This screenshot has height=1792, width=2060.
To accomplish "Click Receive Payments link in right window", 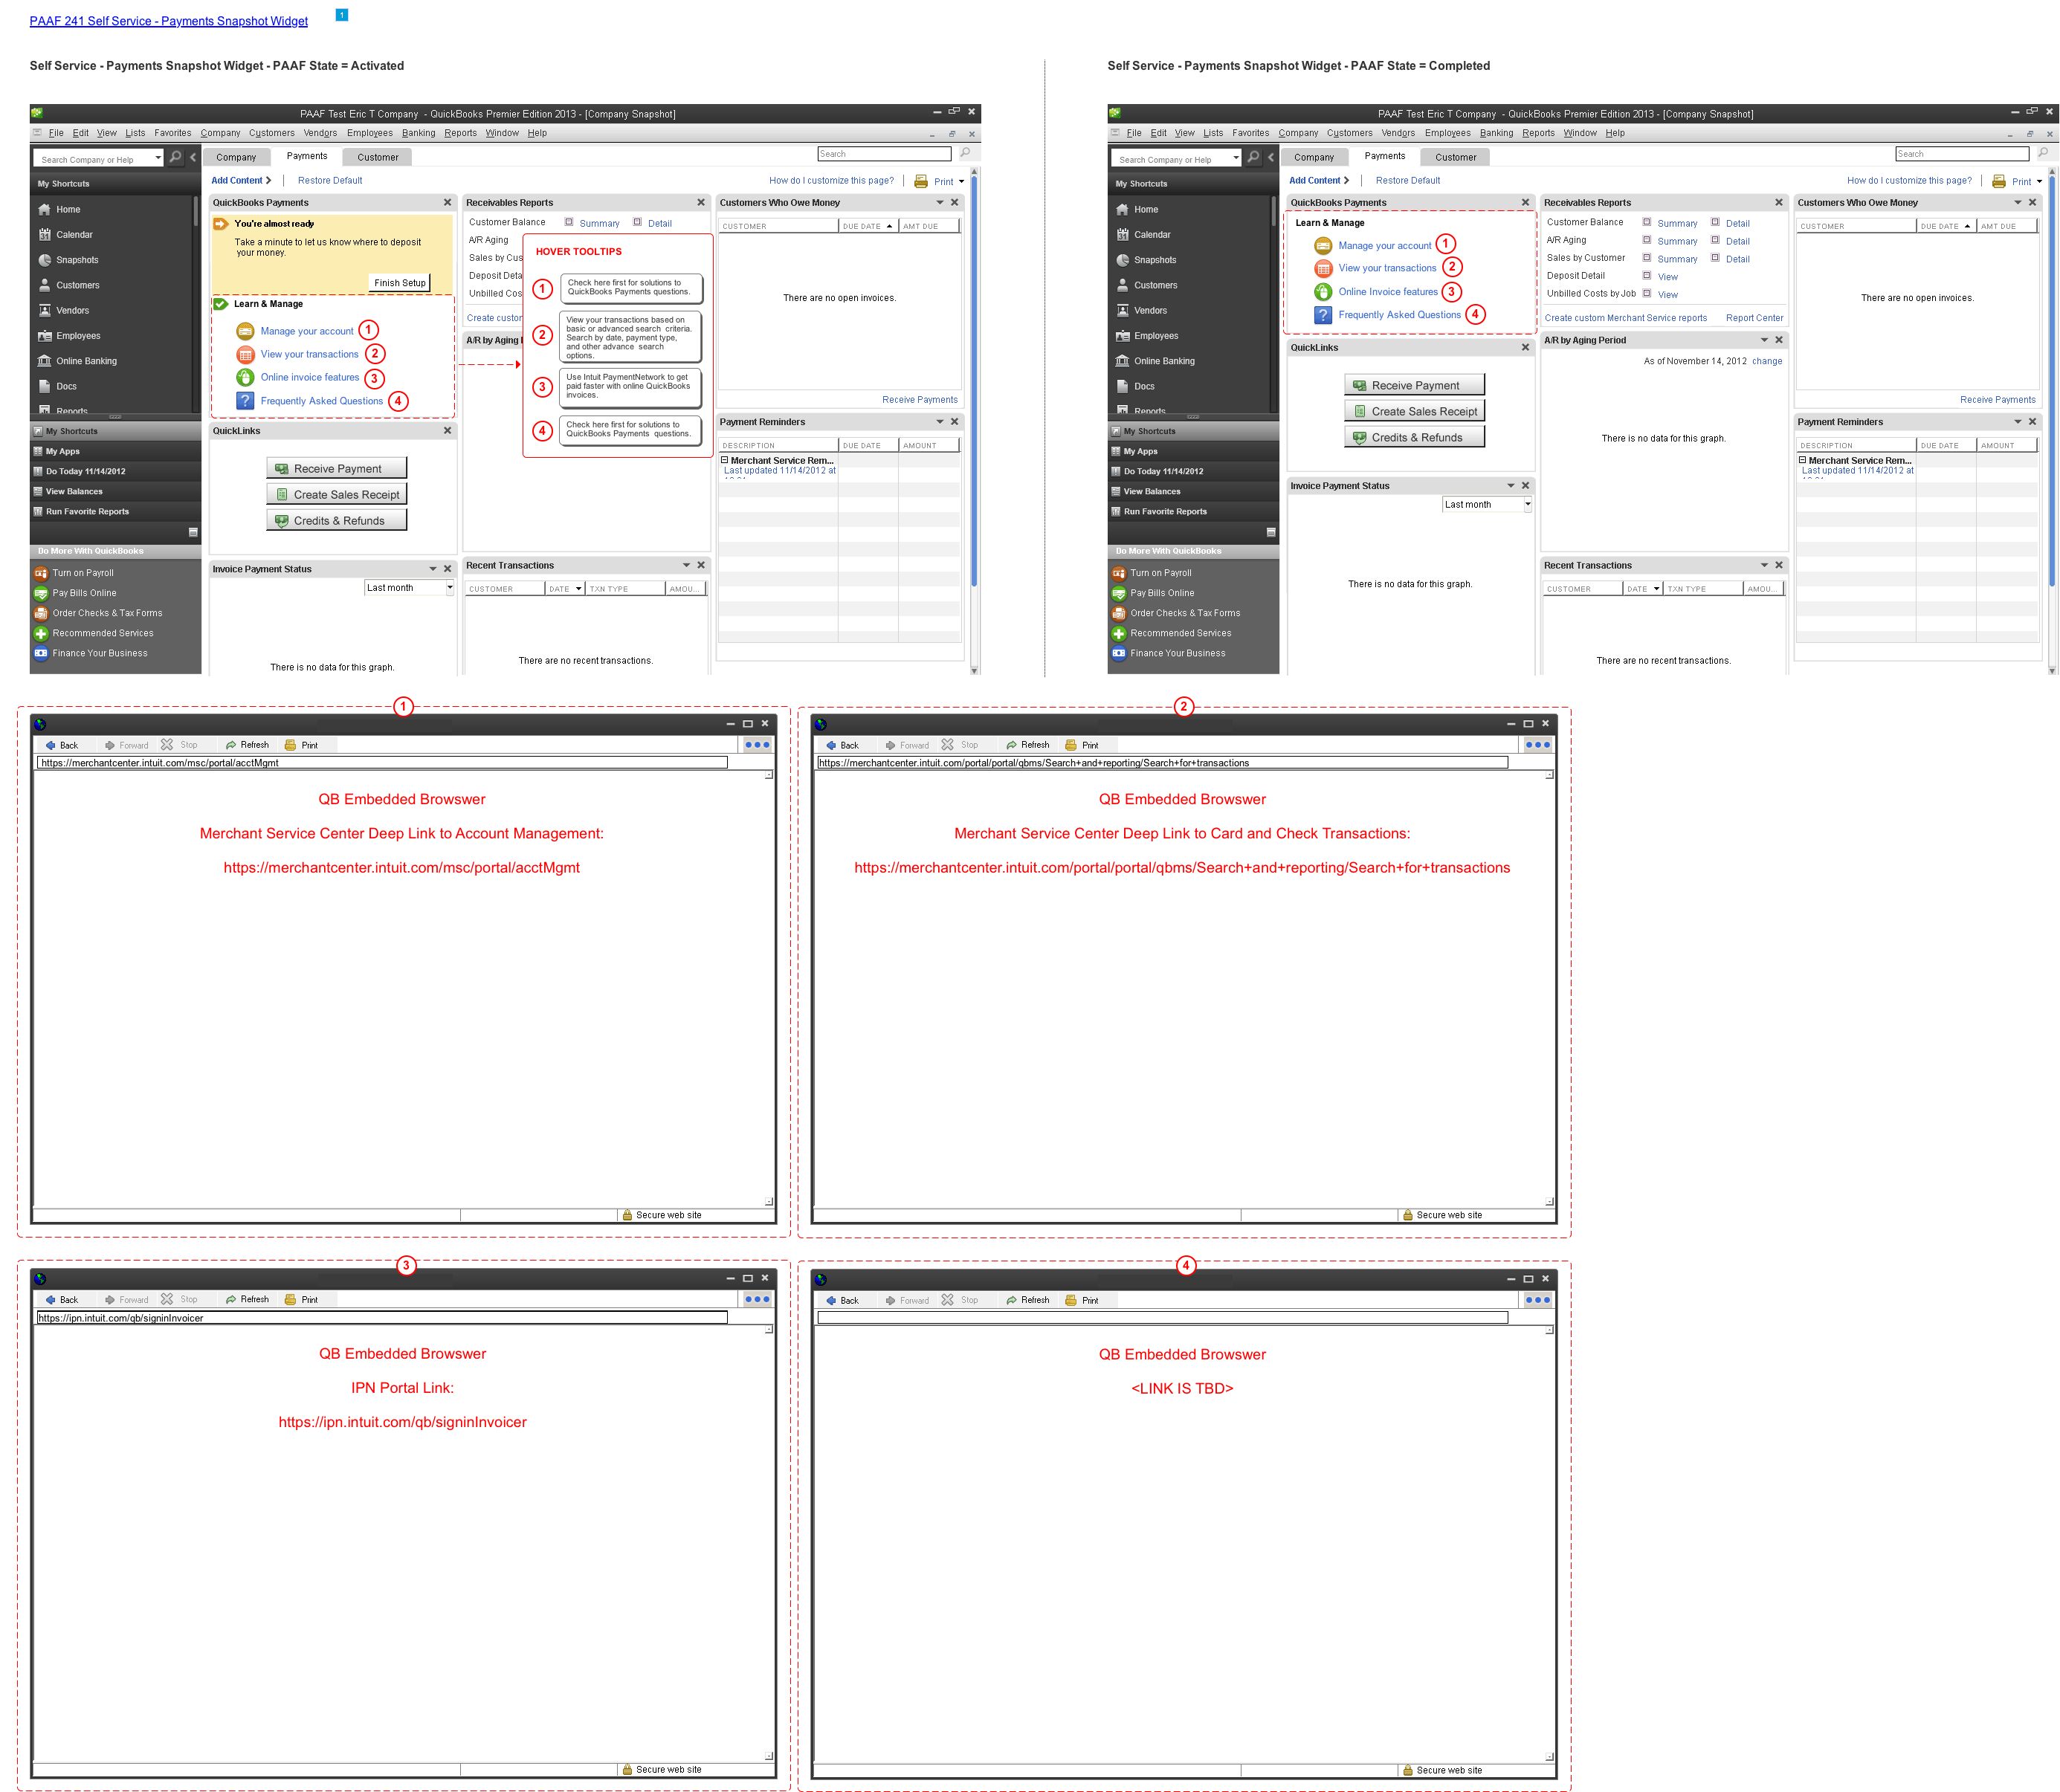I will click(1997, 400).
